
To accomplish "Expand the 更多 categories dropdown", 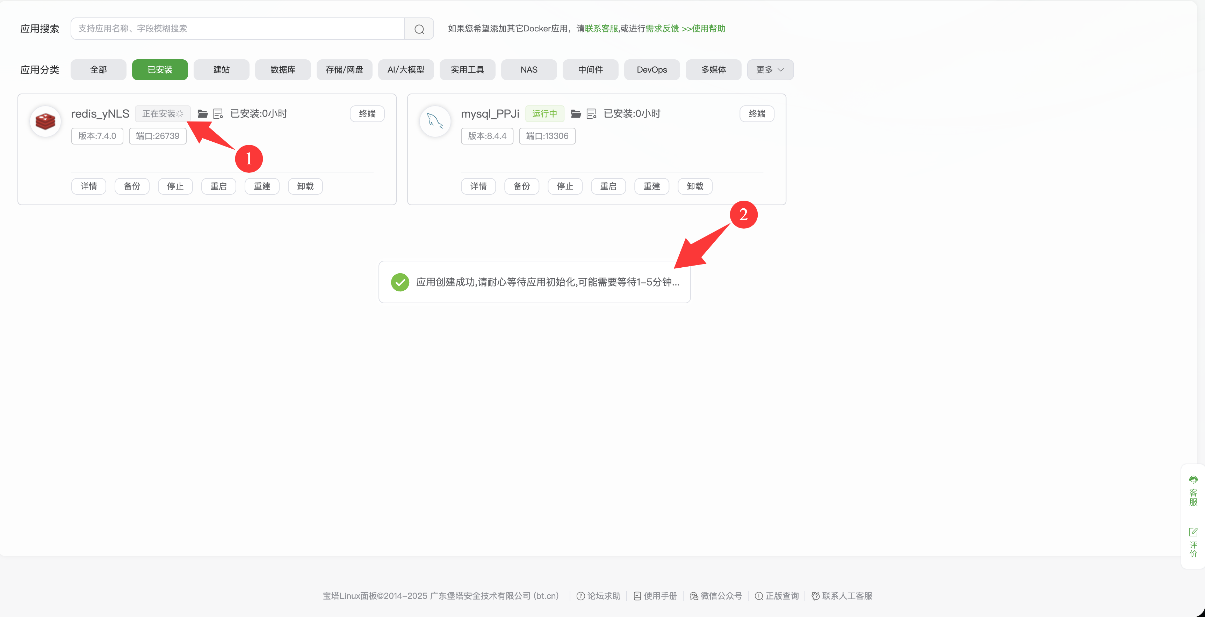I will [x=770, y=69].
